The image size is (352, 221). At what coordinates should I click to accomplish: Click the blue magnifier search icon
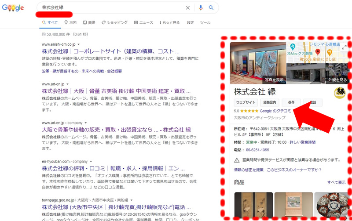click(x=211, y=7)
